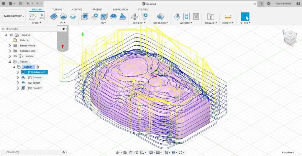The height and width of the screenshot is (156, 302).
Task: Create a new Setup with the folder icon
Action: [32, 17]
